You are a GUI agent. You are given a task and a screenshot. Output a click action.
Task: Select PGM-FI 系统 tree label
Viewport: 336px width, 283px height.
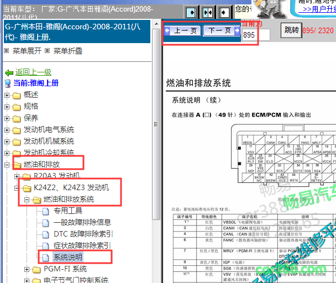pos(65,269)
